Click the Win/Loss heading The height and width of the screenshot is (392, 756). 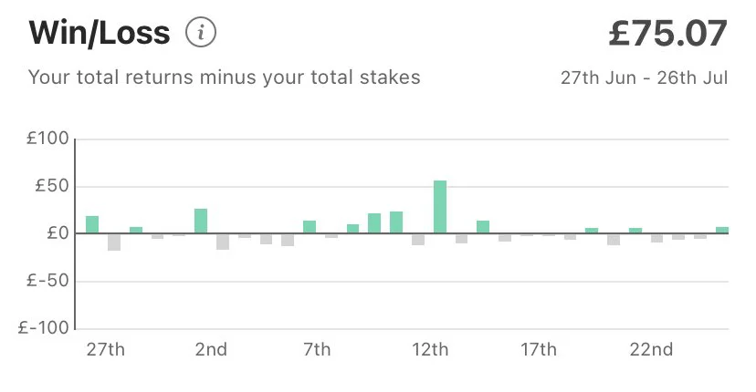coord(100,34)
